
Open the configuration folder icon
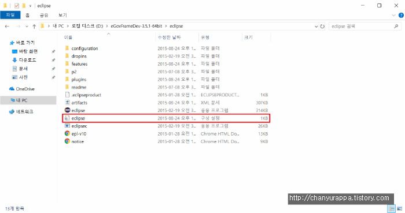tap(67, 48)
